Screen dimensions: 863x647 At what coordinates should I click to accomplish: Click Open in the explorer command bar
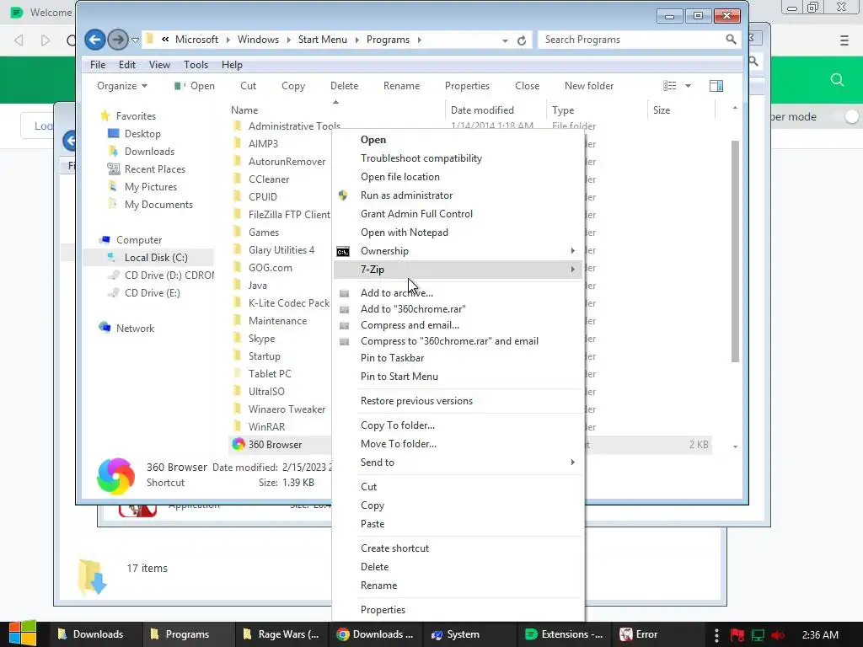click(x=195, y=86)
